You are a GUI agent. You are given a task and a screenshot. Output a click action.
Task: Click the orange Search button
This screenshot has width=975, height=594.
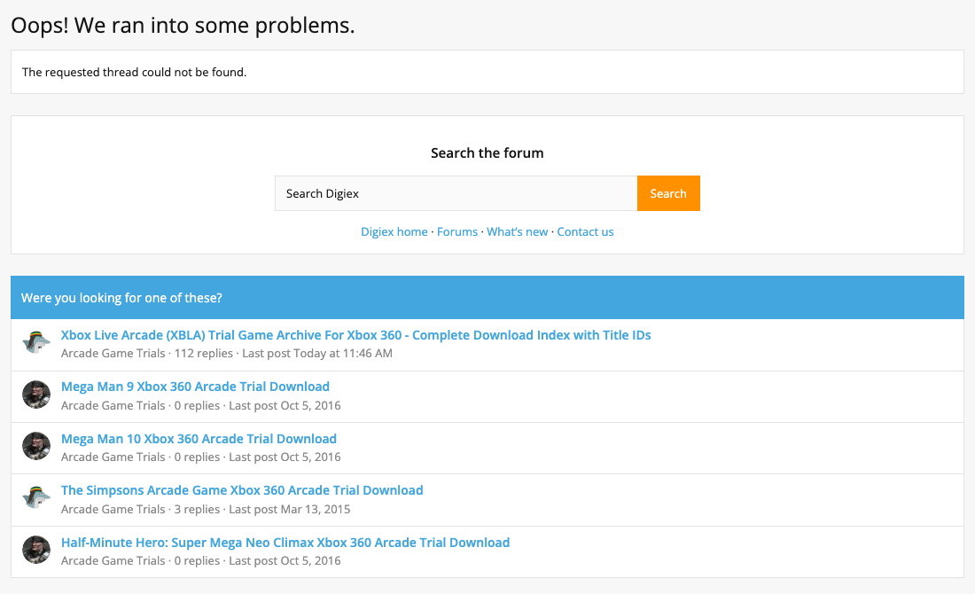[668, 193]
